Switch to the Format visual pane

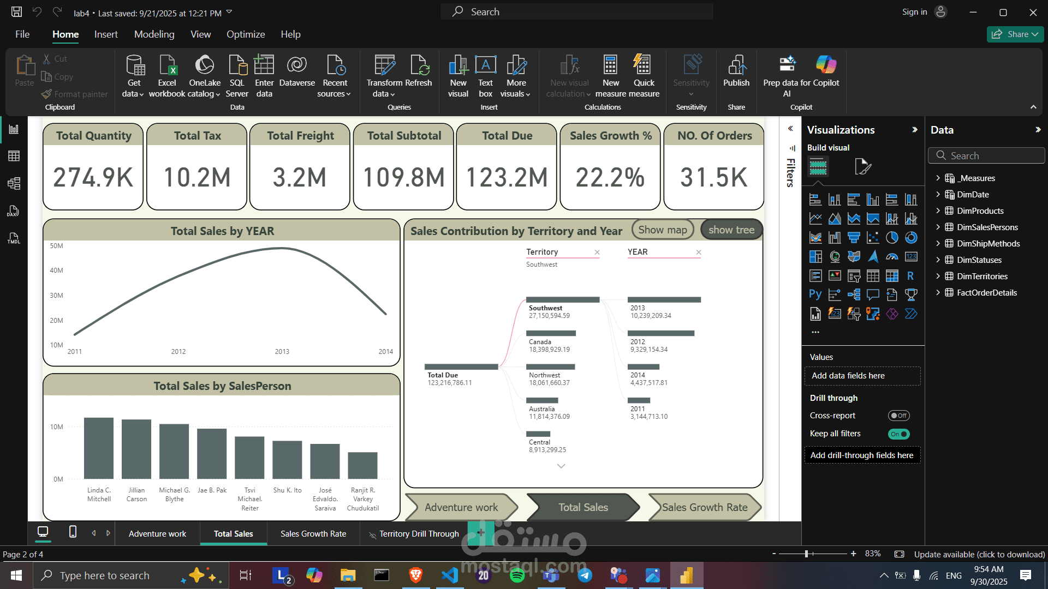[863, 166]
